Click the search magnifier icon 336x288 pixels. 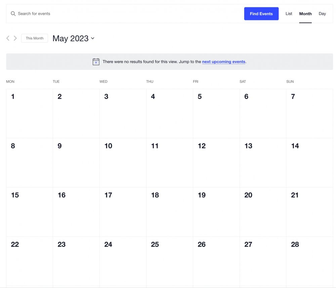point(13,14)
